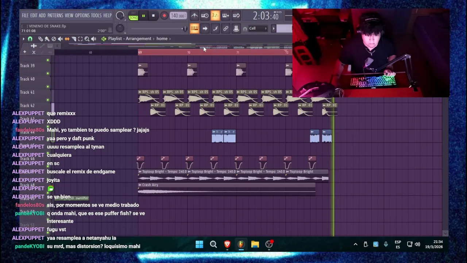Screen dimensions: 467x263
Task: Select the Mute tool (speaker with x)
Action: pos(60,39)
